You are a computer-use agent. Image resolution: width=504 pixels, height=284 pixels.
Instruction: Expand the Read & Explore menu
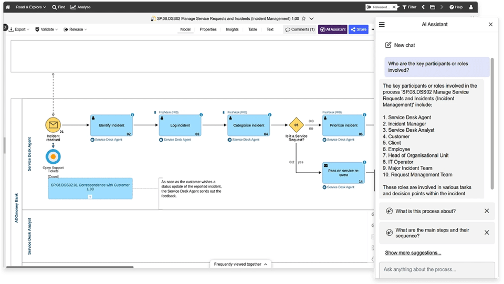pyautogui.click(x=30, y=7)
